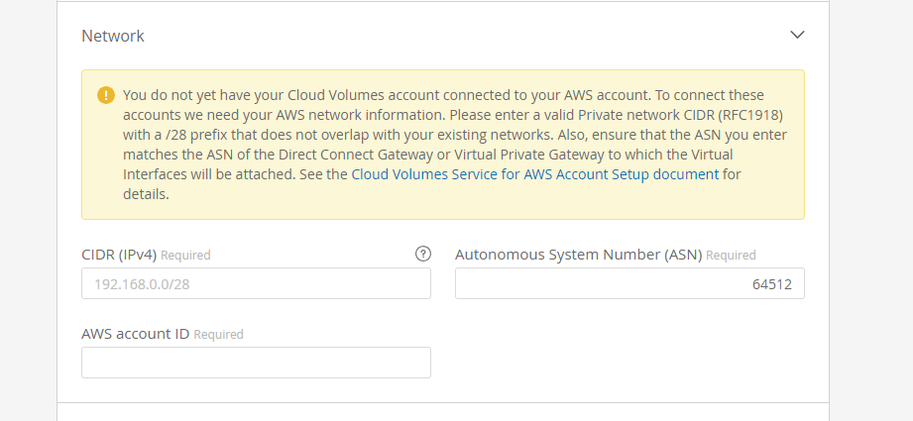913x421 pixels.
Task: Click the Required tag beside AWS account ID
Action: 218,335
